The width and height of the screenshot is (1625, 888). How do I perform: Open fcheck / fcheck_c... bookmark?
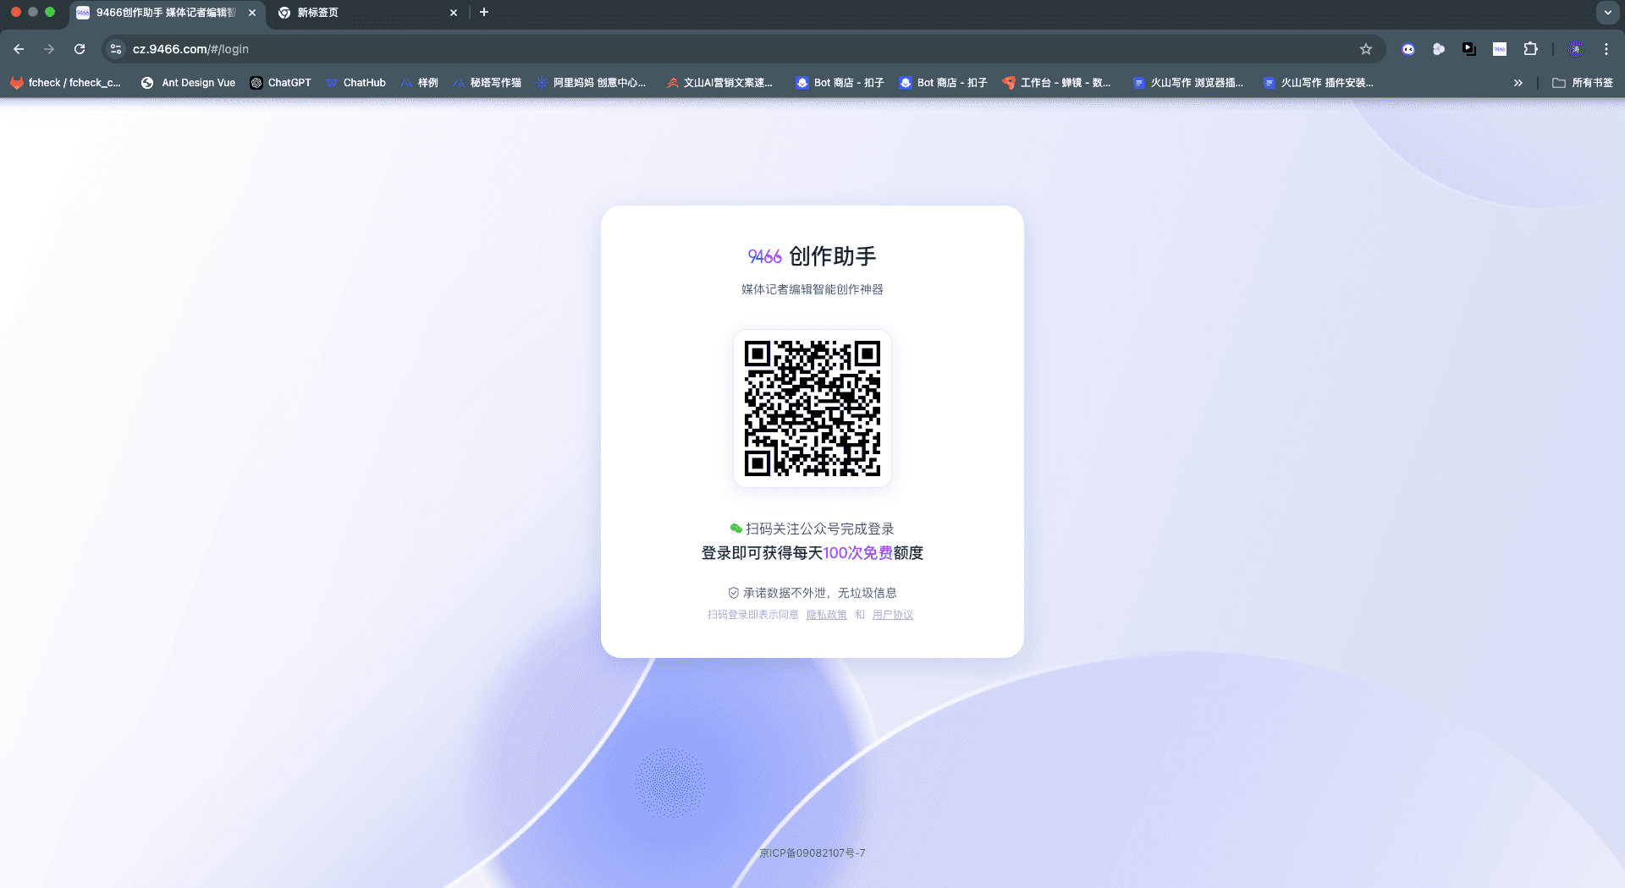coord(66,83)
